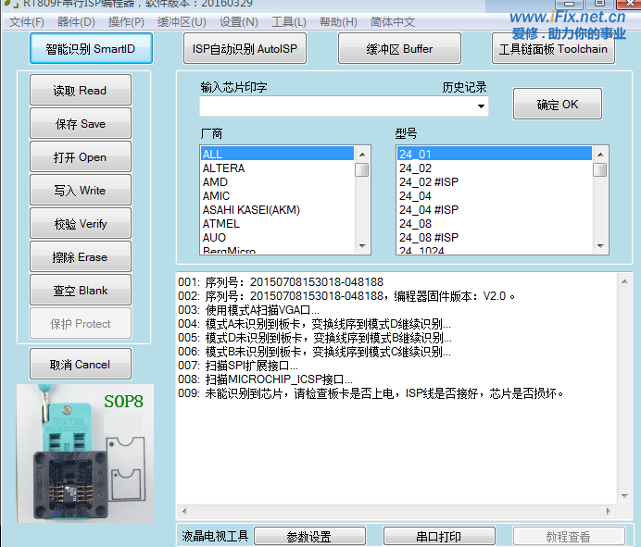Select model 24_08 #ISP
This screenshot has height=547, width=641.
pyautogui.click(x=495, y=237)
